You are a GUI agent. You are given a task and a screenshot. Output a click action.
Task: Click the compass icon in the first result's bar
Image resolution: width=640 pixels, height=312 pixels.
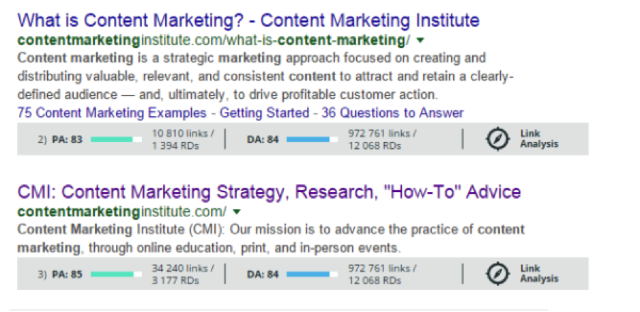[497, 139]
